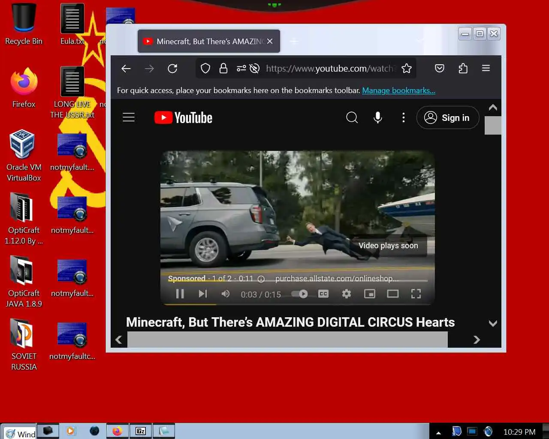Mute the video with the speaker icon
Viewport: 549px width, 439px height.
coord(225,294)
